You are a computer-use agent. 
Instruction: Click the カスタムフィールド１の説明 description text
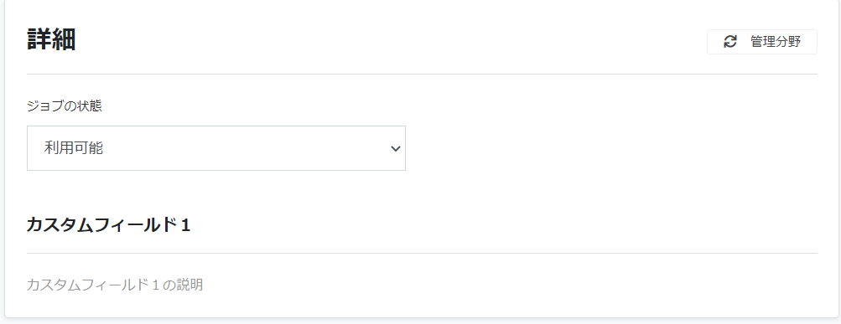tap(115, 285)
